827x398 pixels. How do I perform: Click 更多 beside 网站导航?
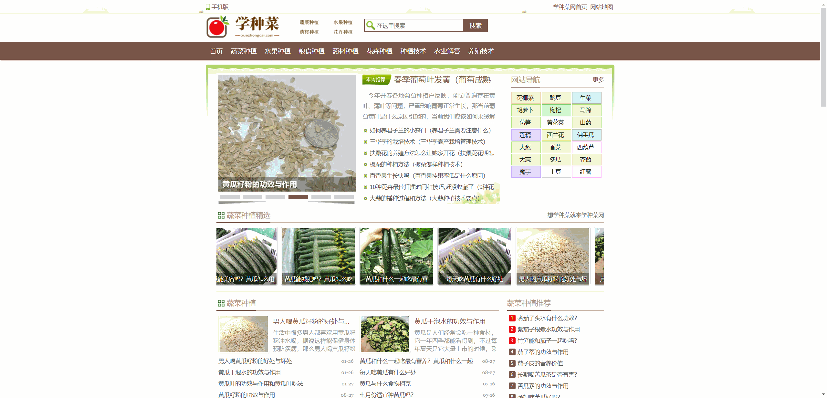coord(598,80)
